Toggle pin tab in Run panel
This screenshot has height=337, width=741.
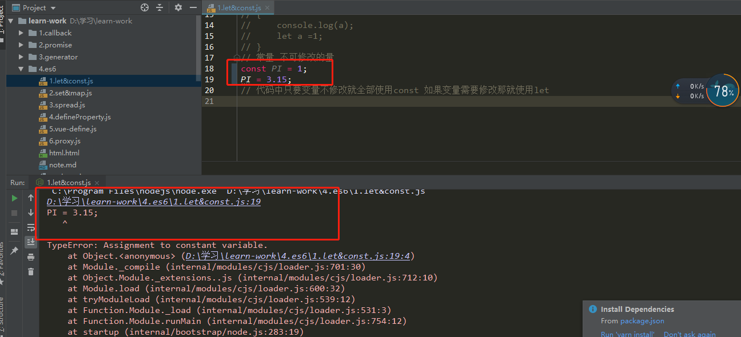(14, 251)
